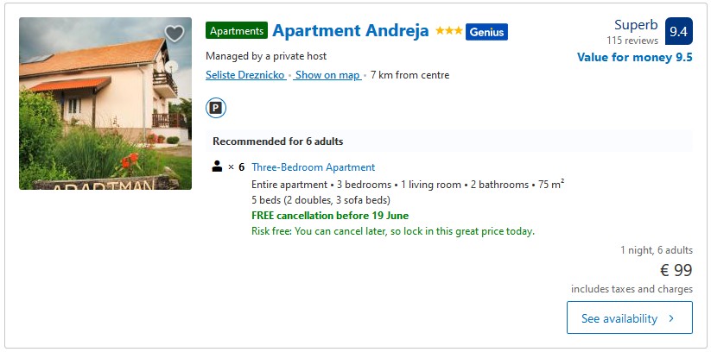The height and width of the screenshot is (352, 711).
Task: Click the Superb rating label
Action: 636,25
